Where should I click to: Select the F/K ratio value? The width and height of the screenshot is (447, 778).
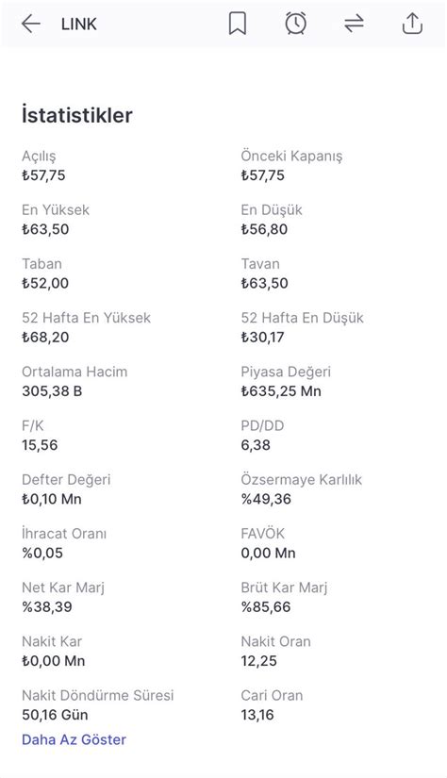tap(40, 445)
